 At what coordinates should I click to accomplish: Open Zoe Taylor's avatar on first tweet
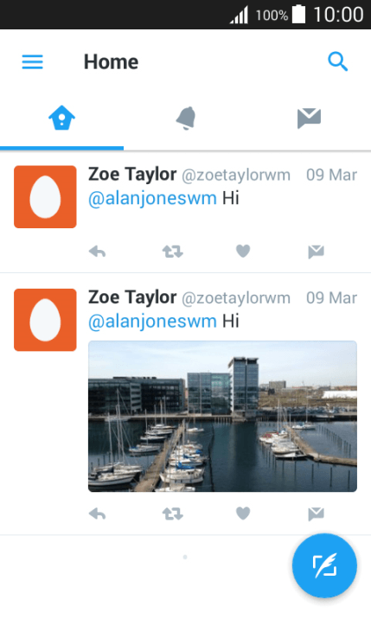[45, 196]
